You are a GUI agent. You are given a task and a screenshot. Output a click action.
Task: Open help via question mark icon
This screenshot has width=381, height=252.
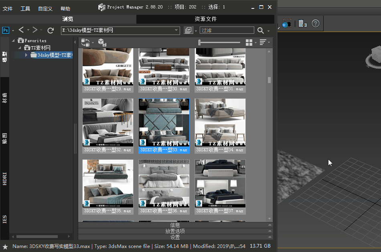(x=316, y=24)
